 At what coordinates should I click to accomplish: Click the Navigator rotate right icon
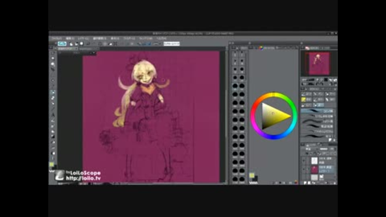[322, 84]
